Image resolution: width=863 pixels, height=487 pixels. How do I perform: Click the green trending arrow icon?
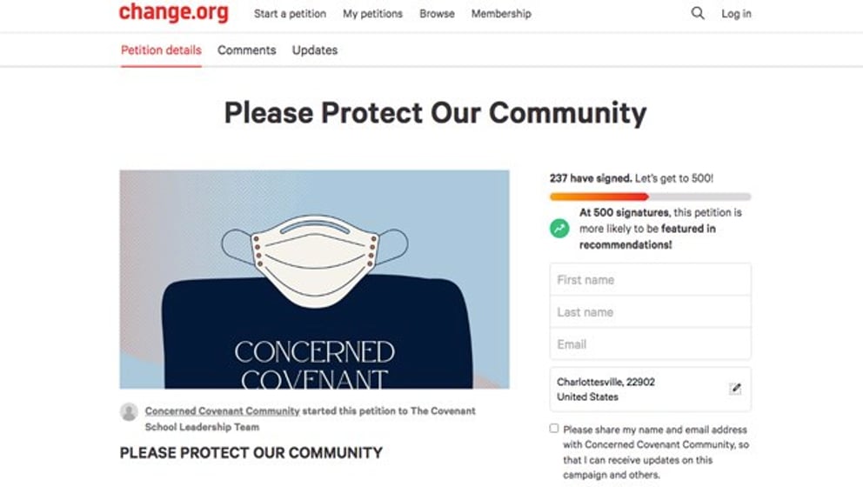point(559,229)
